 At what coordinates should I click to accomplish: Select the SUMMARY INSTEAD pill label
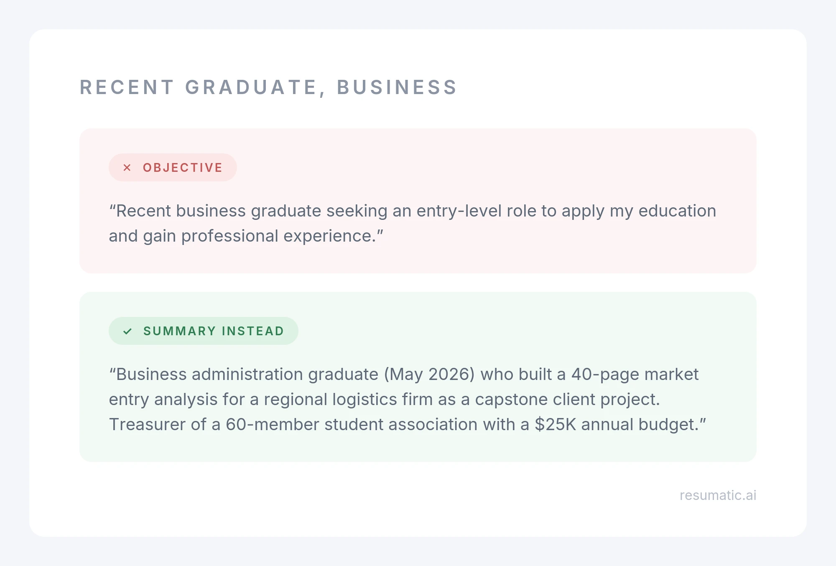click(x=204, y=331)
